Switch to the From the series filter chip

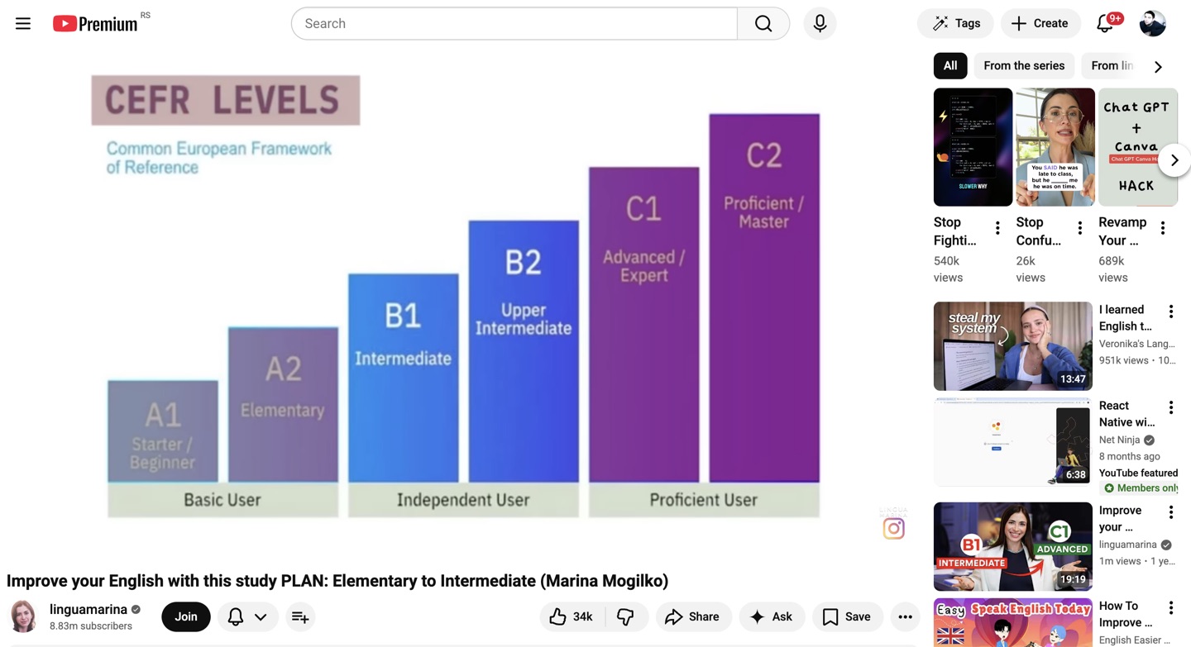point(1024,65)
